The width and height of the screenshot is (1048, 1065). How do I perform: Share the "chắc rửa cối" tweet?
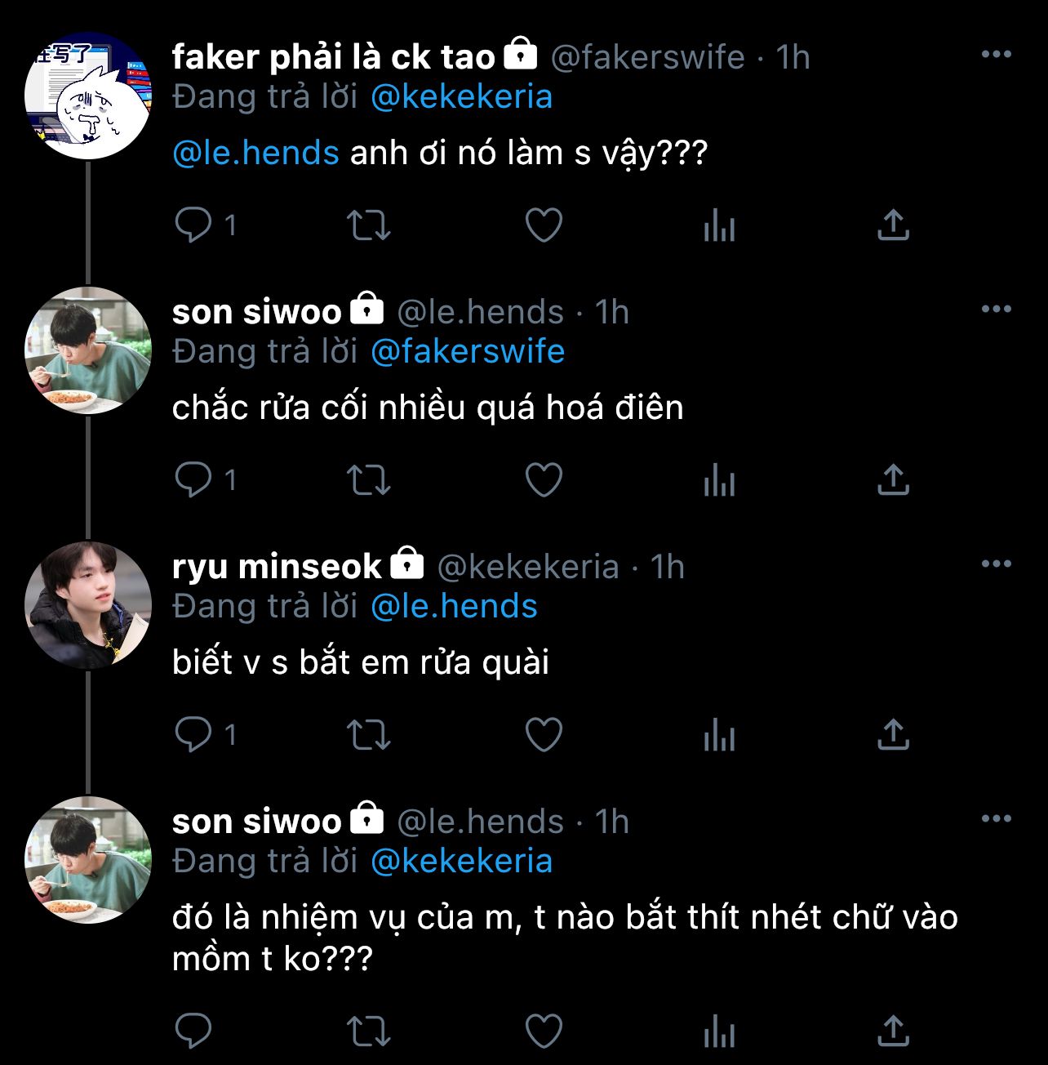click(x=893, y=480)
